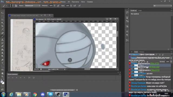The width and height of the screenshot is (173, 97).
Task: Open the Справка menu
Action: click(90, 2)
